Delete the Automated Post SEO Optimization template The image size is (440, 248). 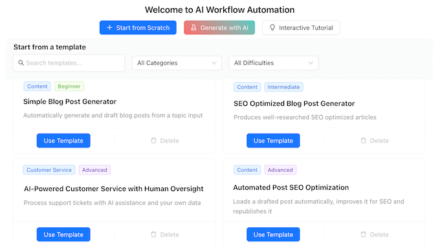click(x=375, y=234)
